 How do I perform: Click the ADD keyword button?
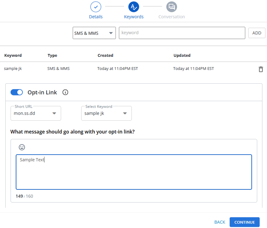click(257, 33)
